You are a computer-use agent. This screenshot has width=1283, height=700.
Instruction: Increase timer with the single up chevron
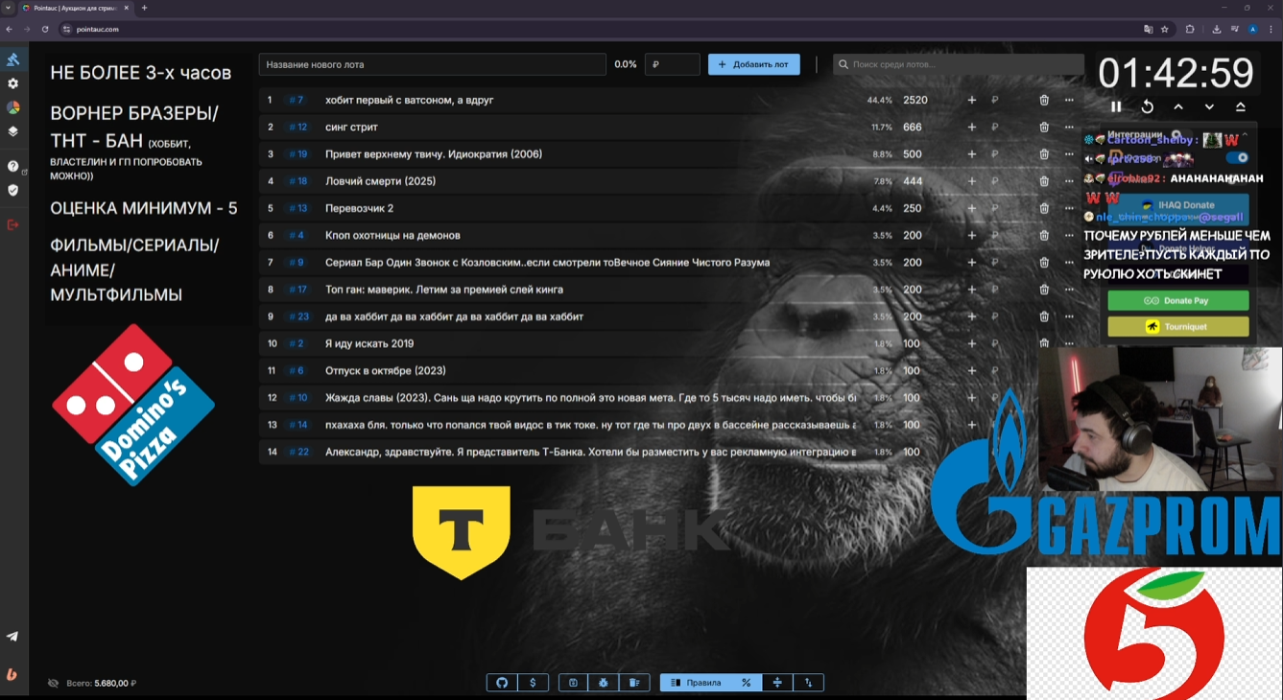coord(1178,106)
